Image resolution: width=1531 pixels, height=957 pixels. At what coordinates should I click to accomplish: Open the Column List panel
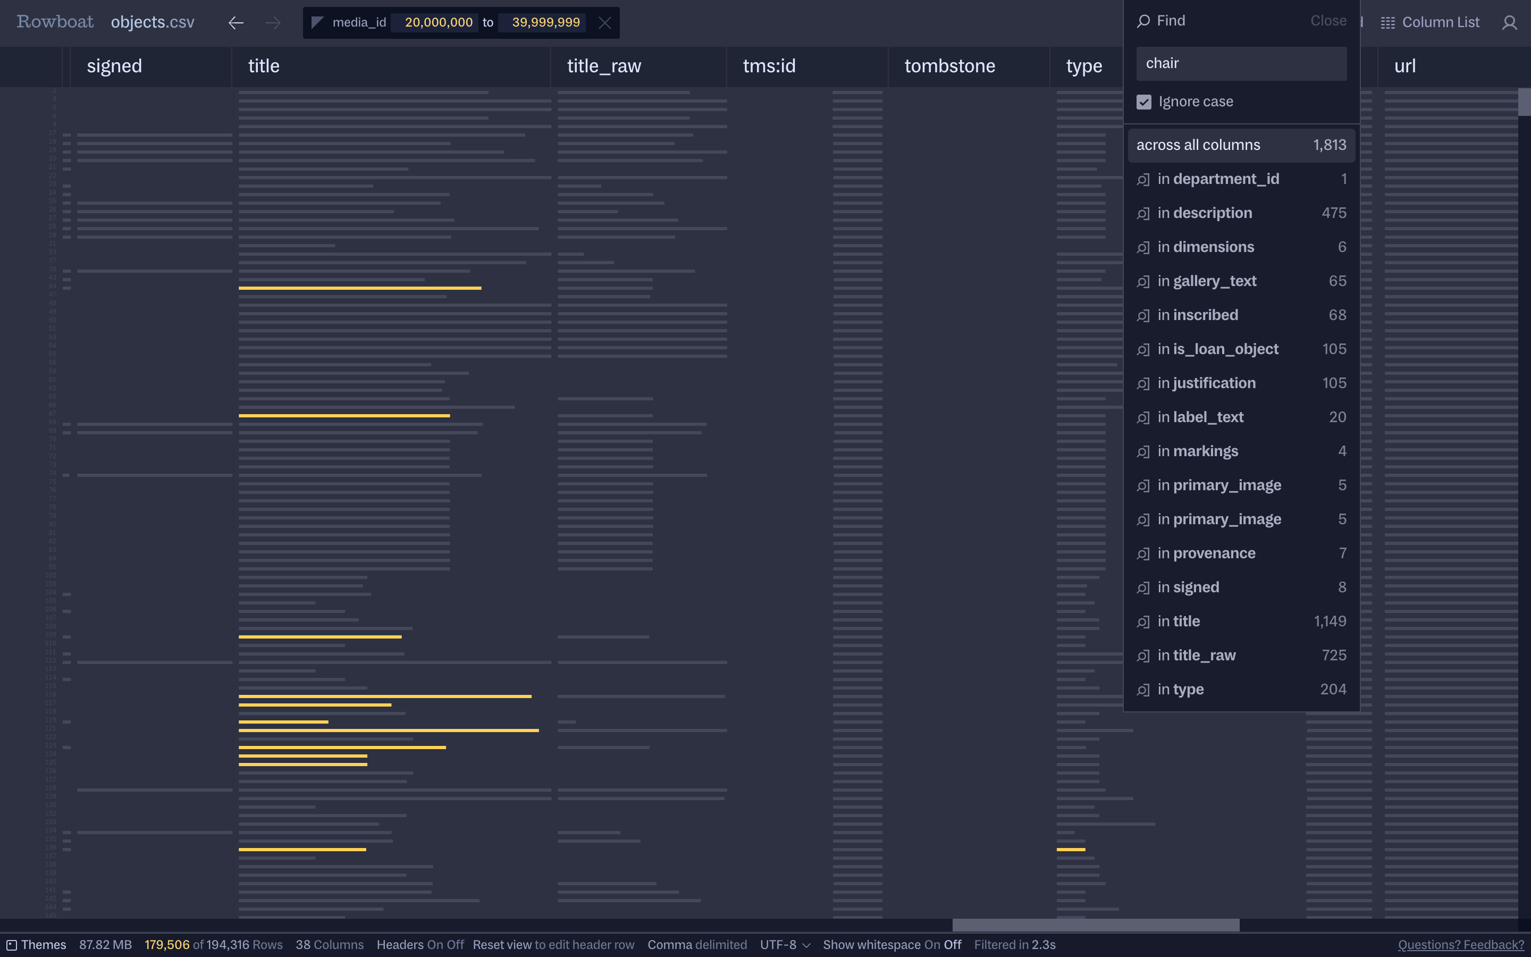point(1430,23)
